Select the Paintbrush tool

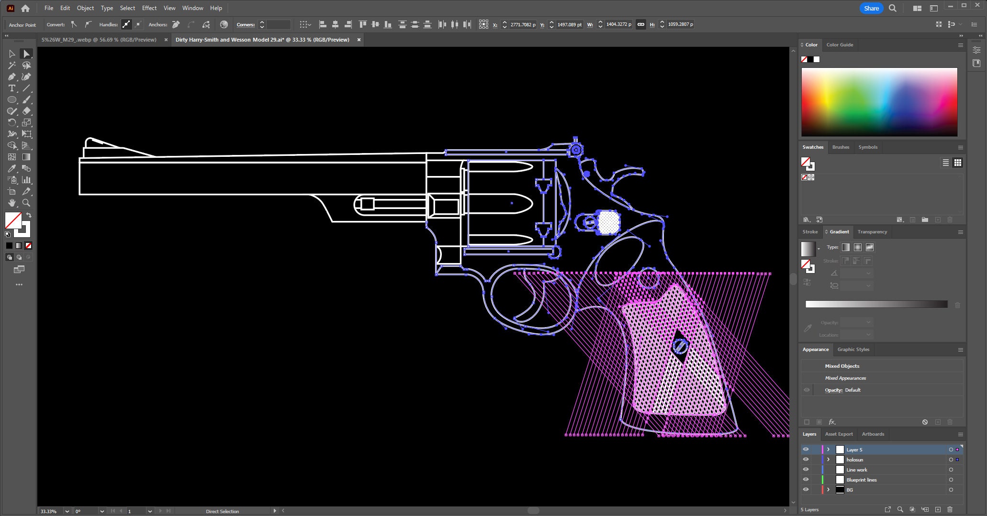click(26, 100)
